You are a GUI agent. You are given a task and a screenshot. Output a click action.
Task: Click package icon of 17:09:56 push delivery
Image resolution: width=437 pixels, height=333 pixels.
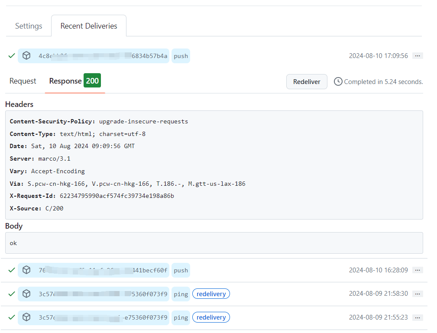[x=26, y=56]
